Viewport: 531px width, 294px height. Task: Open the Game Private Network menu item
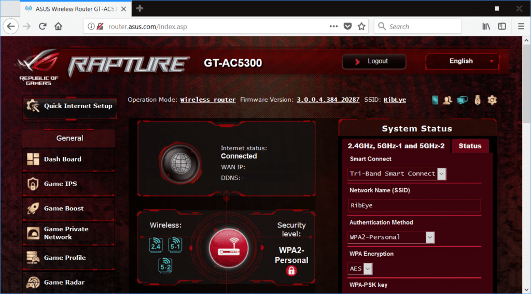click(69, 233)
